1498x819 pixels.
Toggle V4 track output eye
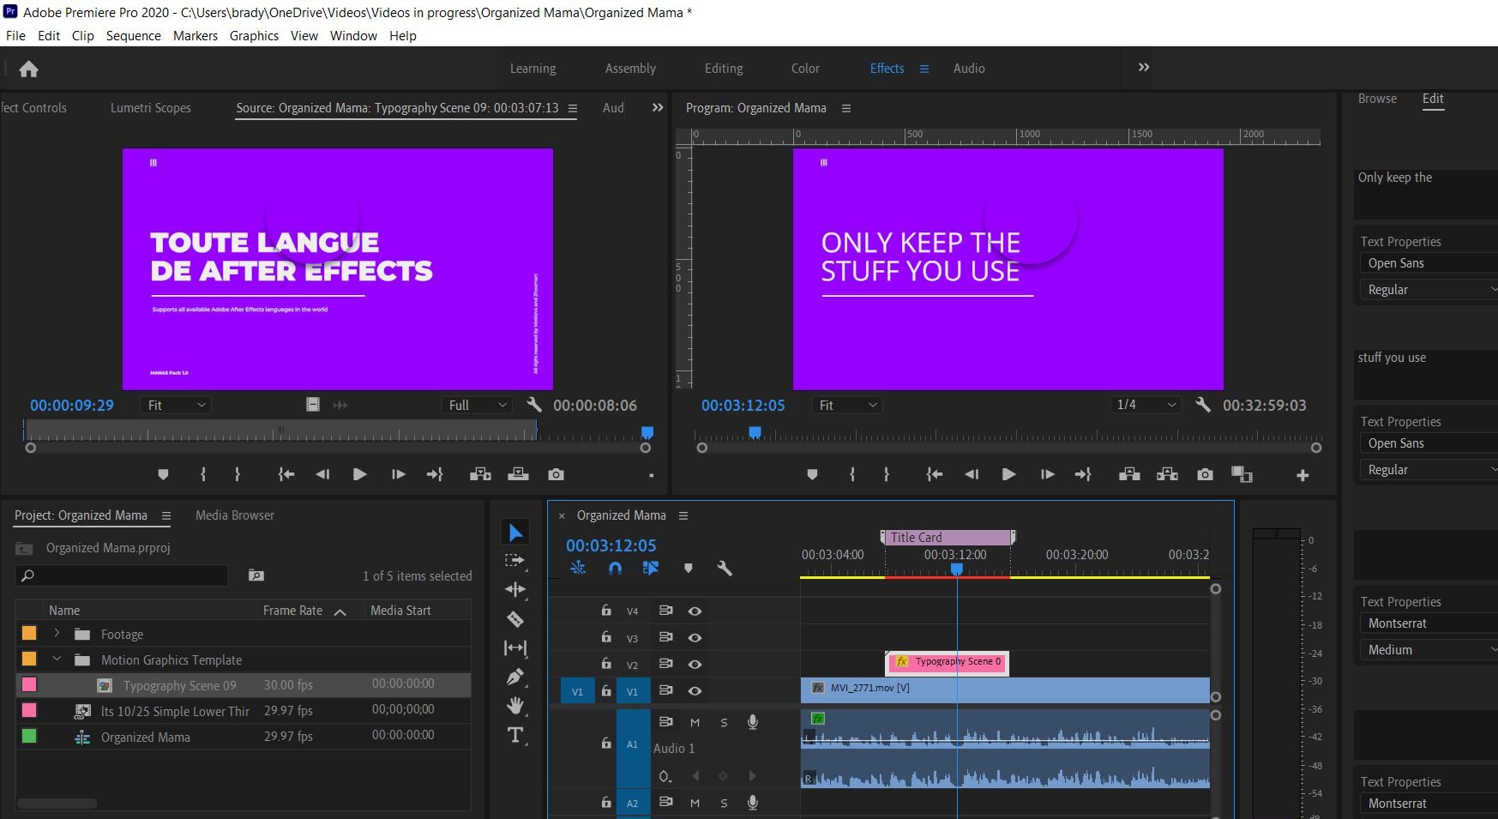tap(695, 611)
